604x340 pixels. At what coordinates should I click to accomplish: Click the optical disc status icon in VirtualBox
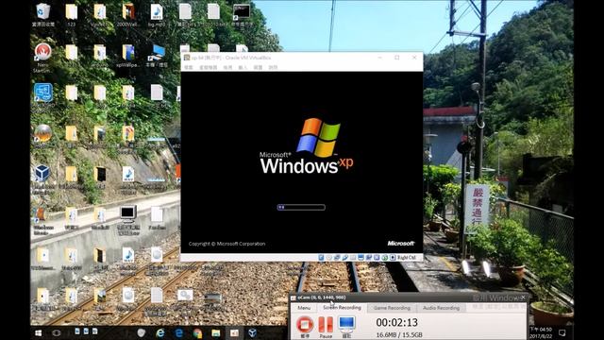(x=329, y=258)
